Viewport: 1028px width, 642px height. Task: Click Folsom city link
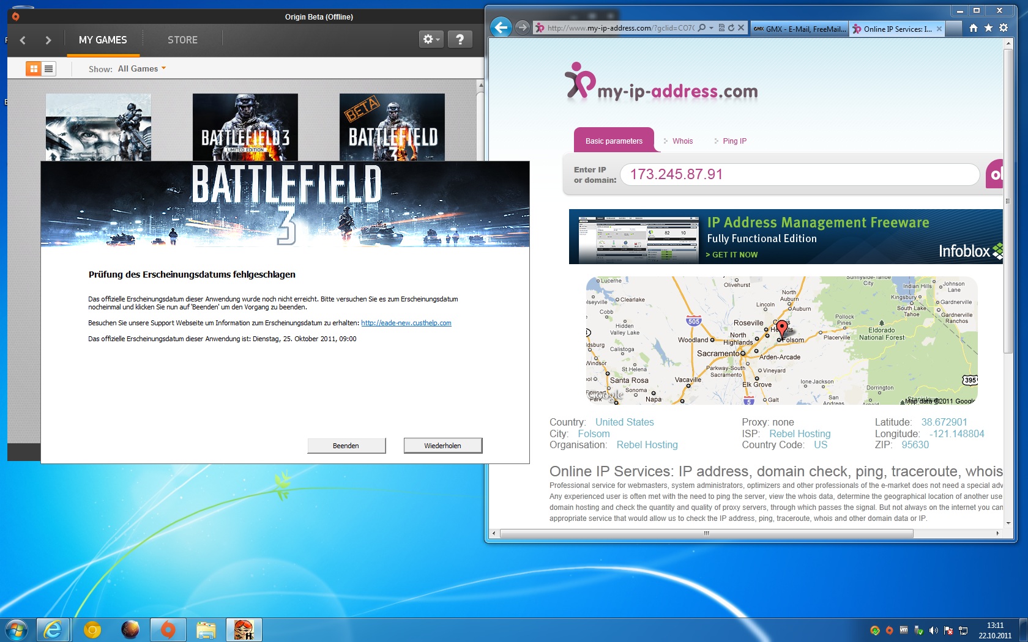(x=594, y=434)
